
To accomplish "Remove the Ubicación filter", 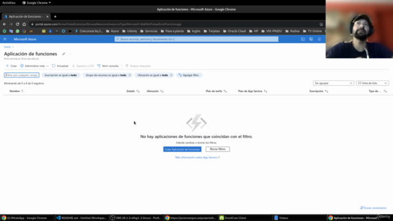I will coord(171,75).
